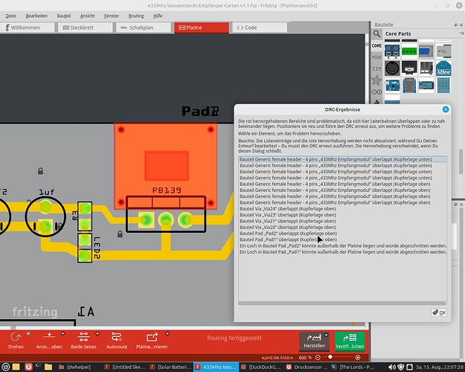
Task: Open the Routing menu
Action: point(136,16)
